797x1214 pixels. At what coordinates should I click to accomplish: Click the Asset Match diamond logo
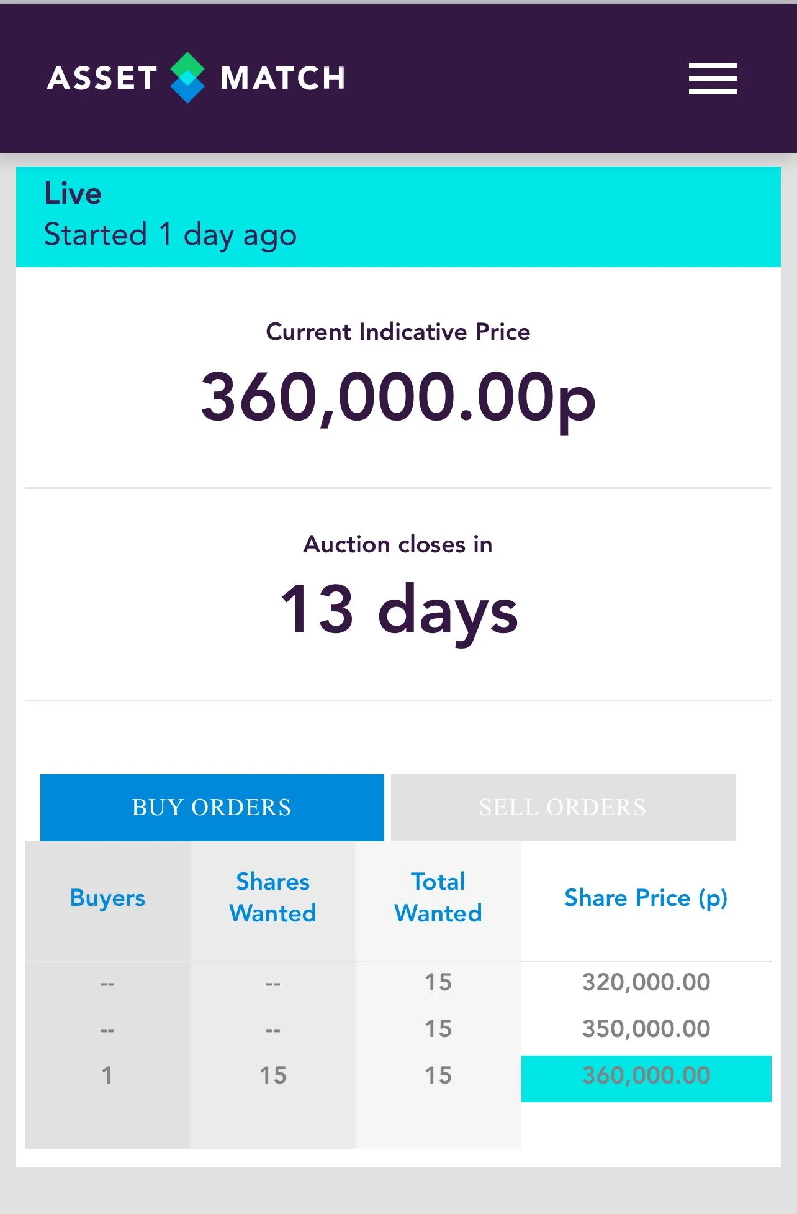pos(187,78)
